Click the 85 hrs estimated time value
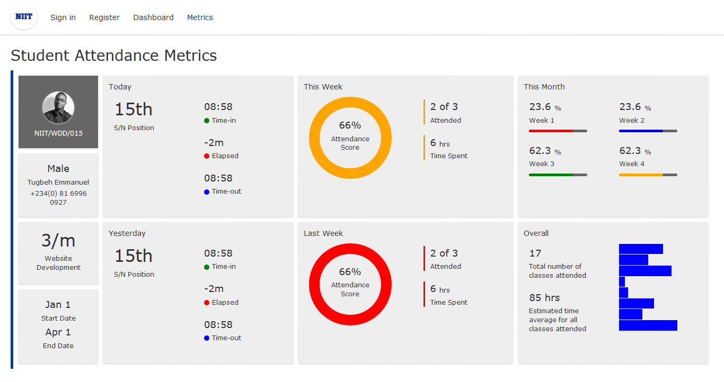 coord(544,298)
